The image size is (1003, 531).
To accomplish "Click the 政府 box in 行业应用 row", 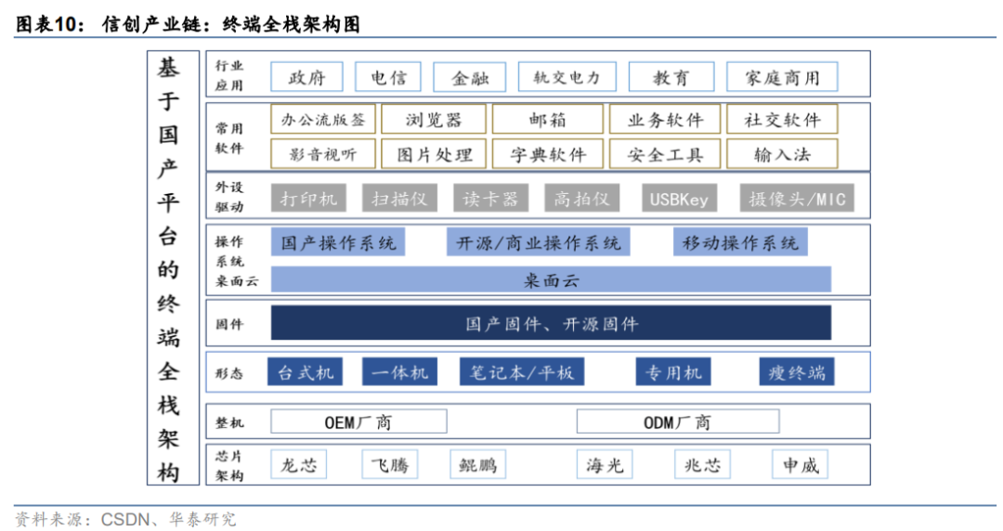I will click(306, 77).
